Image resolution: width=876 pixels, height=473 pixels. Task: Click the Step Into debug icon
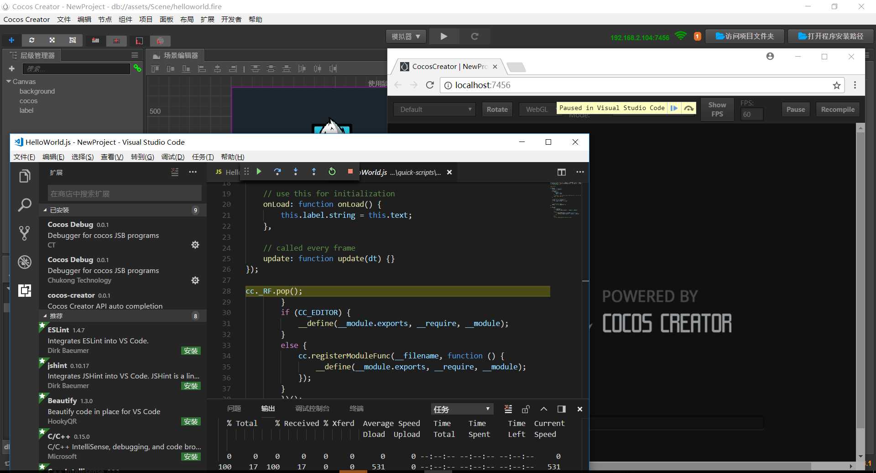(296, 172)
